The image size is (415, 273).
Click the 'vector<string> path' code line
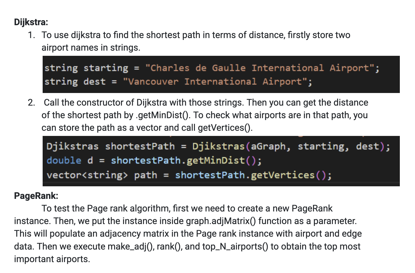[x=189, y=175]
